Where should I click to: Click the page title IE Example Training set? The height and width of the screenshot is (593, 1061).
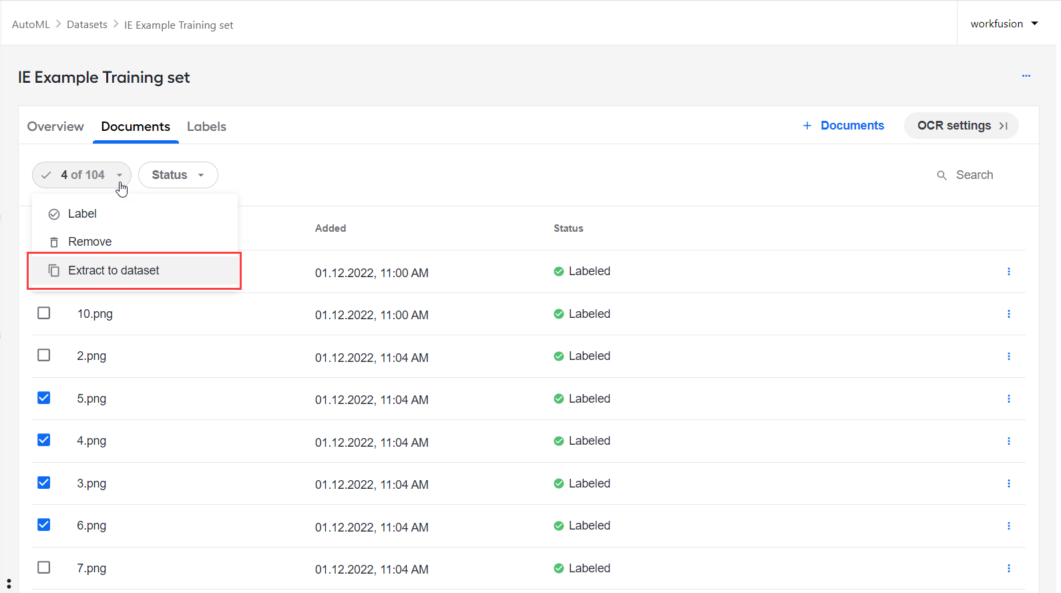coord(104,77)
